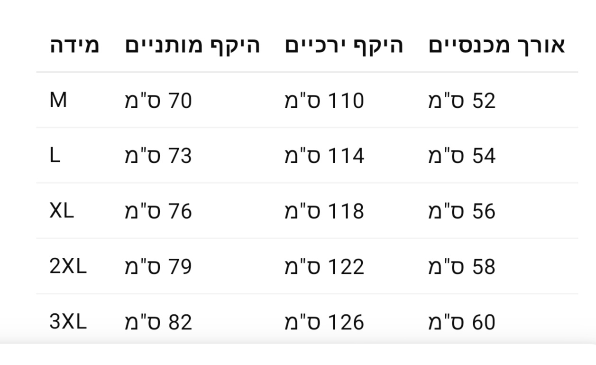Click the 73 ס"מ waist value
Image resolution: width=596 pixels, height=365 pixels.
pyautogui.click(x=158, y=156)
